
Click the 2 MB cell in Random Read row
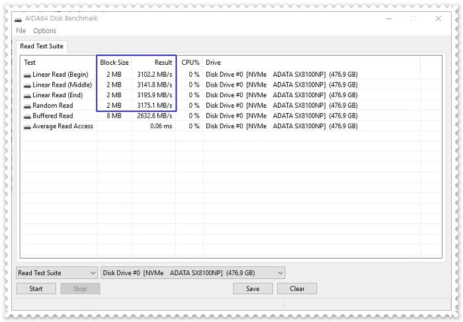click(114, 105)
